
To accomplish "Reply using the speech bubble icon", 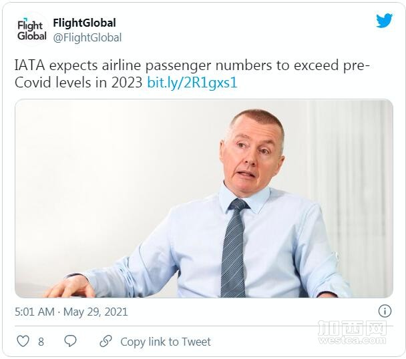I will tap(70, 341).
